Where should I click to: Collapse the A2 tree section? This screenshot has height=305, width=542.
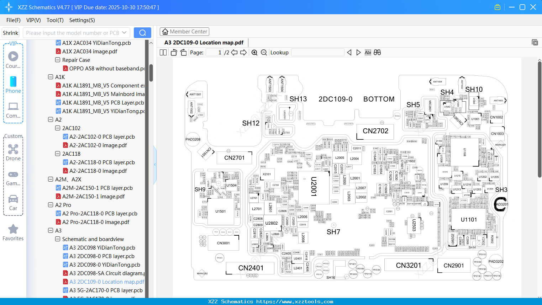(50, 119)
